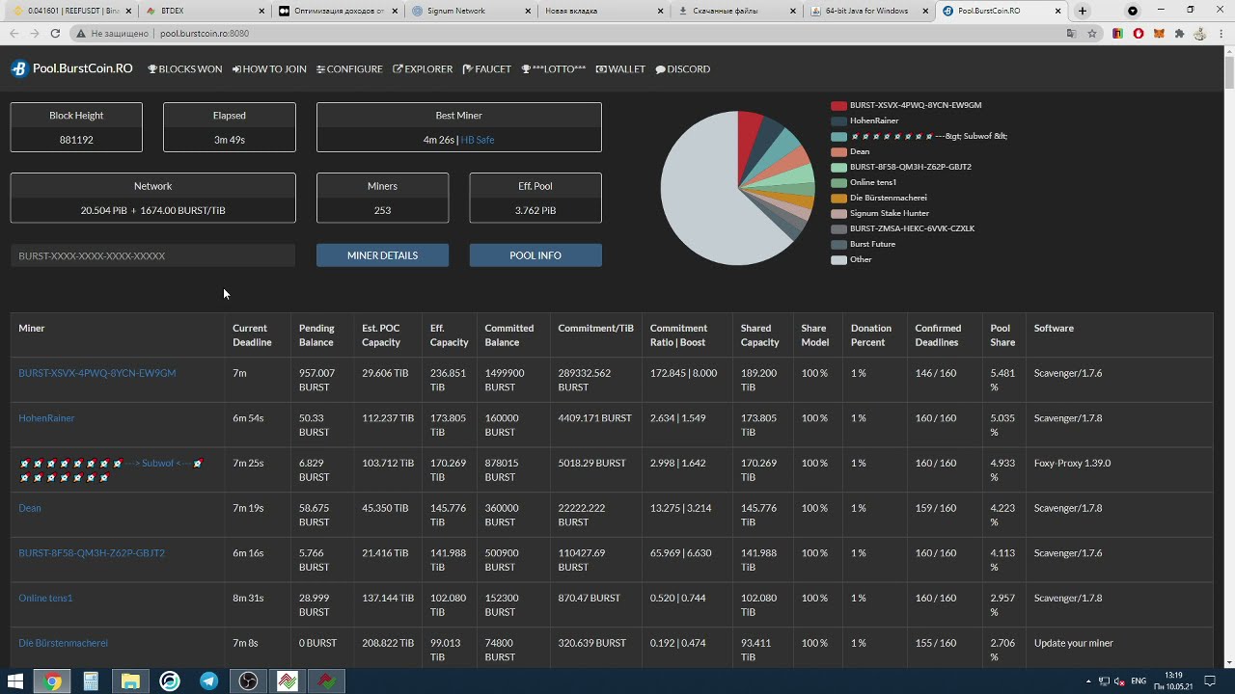Click the ENG language indicator in tray
Screen dimensions: 1235x694
pyautogui.click(x=1139, y=681)
